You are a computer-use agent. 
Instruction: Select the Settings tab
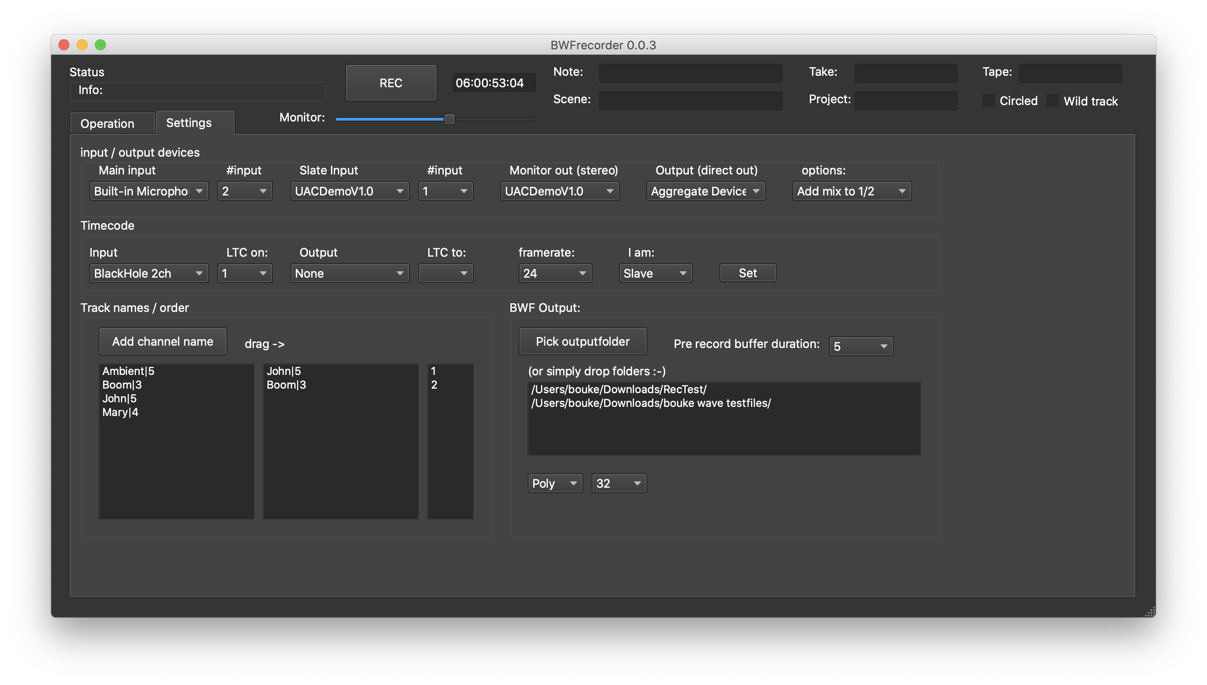pyautogui.click(x=189, y=122)
